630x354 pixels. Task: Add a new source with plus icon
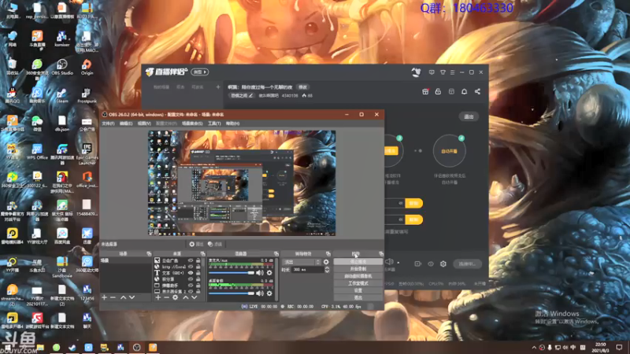pyautogui.click(x=158, y=297)
